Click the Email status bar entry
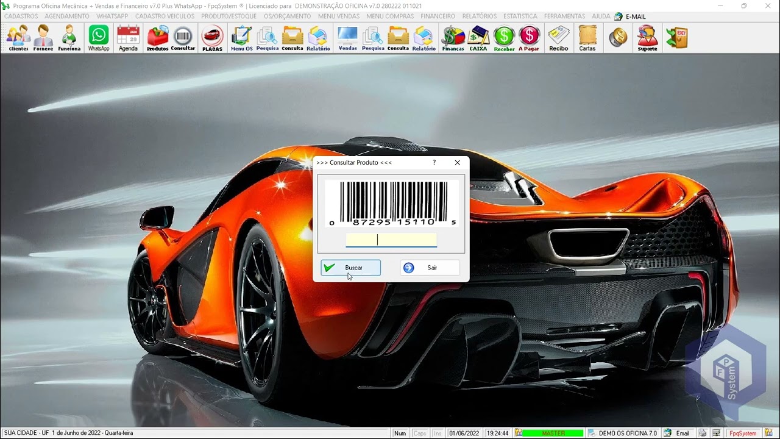Screen dimensions: 780x439 click(x=677, y=433)
